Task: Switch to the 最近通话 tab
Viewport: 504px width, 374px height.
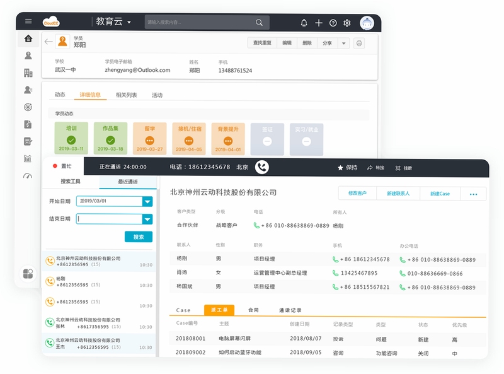Action: 128,182
